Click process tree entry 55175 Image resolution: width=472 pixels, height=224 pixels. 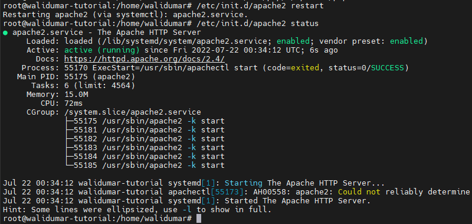click(145, 121)
